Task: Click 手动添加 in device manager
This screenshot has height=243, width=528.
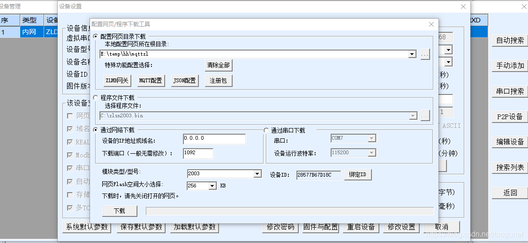Action: (510, 66)
